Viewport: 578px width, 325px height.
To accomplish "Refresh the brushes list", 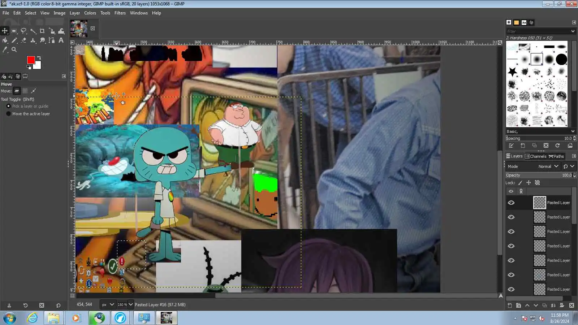I will point(557,146).
